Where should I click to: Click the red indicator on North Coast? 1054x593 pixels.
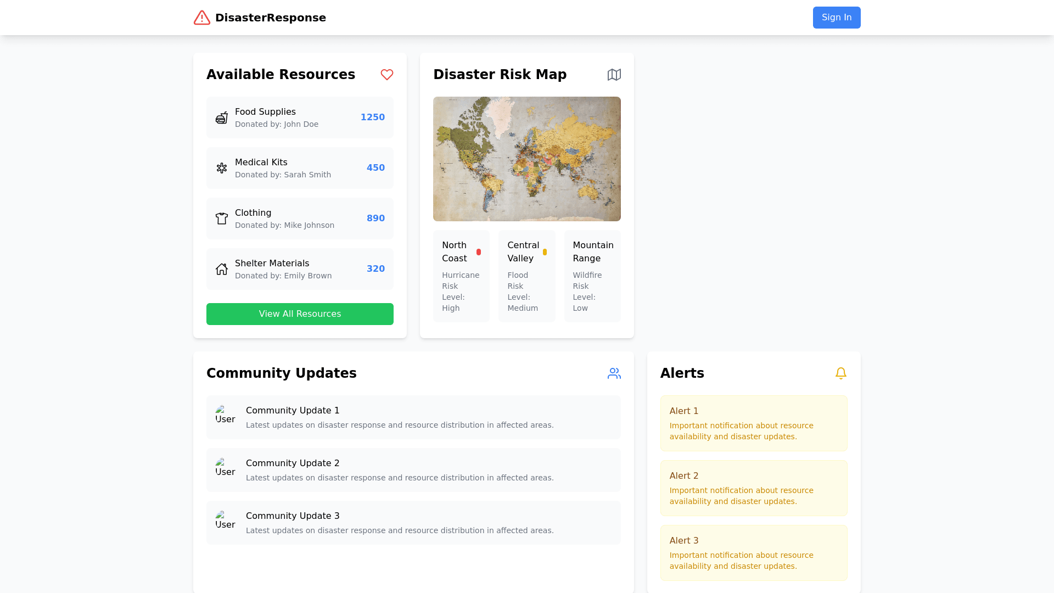click(479, 252)
